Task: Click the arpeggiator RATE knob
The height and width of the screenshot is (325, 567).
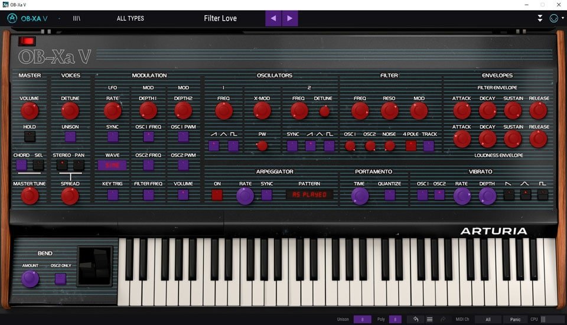Action: [x=245, y=196]
